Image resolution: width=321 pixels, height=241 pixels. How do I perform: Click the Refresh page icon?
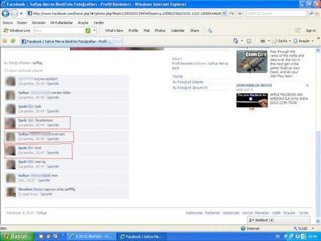tap(232, 13)
